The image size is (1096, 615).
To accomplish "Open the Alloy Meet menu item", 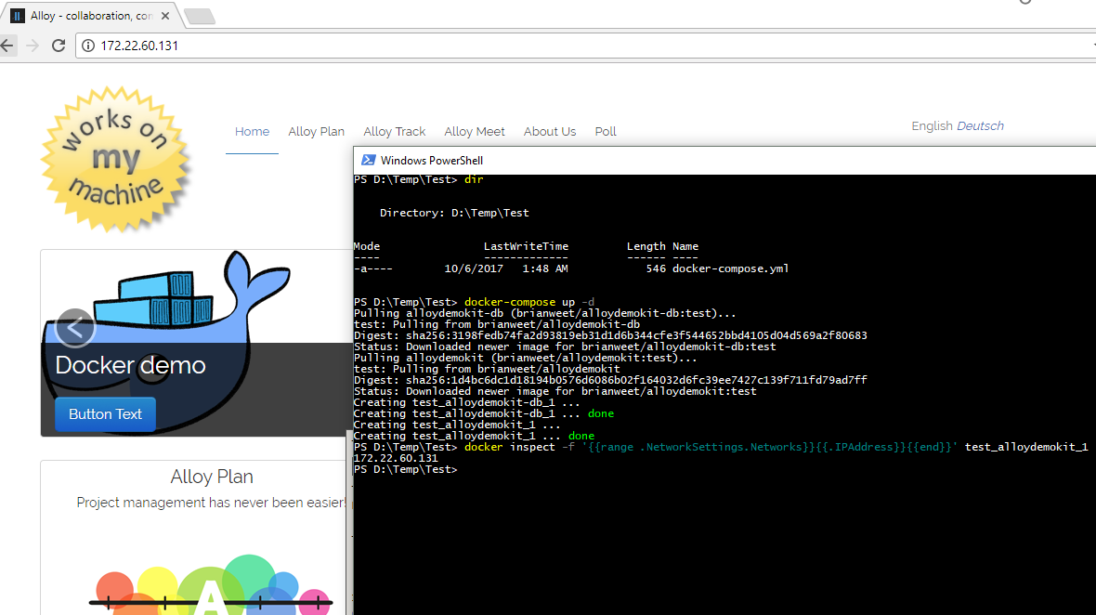I will 475,131.
